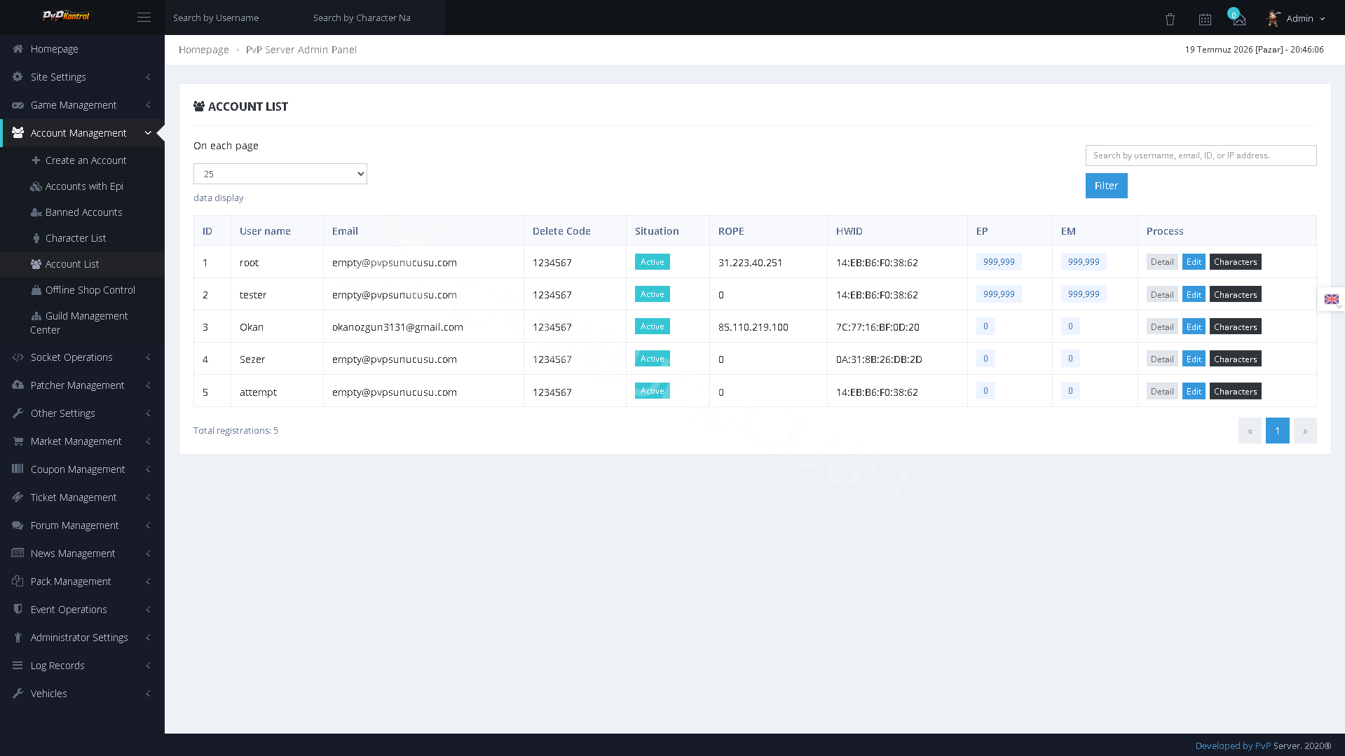Screen dimensions: 1345x756
Task: Toggle the hamburger sidebar menu icon
Action: [x=144, y=18]
